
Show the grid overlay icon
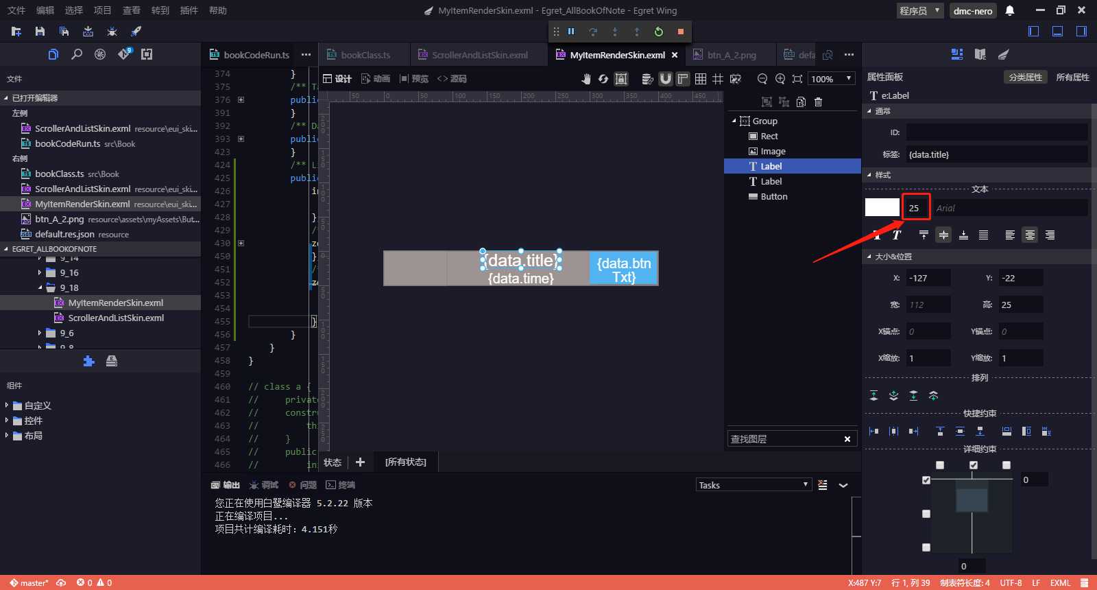click(x=701, y=79)
